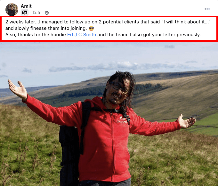Click the 12 h post timestamp
Viewport: 218px width, 186px height.
coord(36,13)
